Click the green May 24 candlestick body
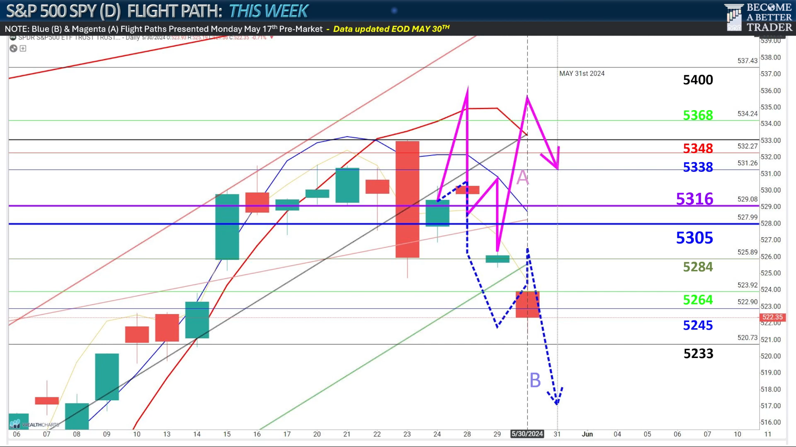 (437, 213)
